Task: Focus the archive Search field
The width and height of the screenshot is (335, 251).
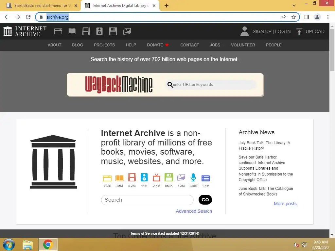Action: 147,200
